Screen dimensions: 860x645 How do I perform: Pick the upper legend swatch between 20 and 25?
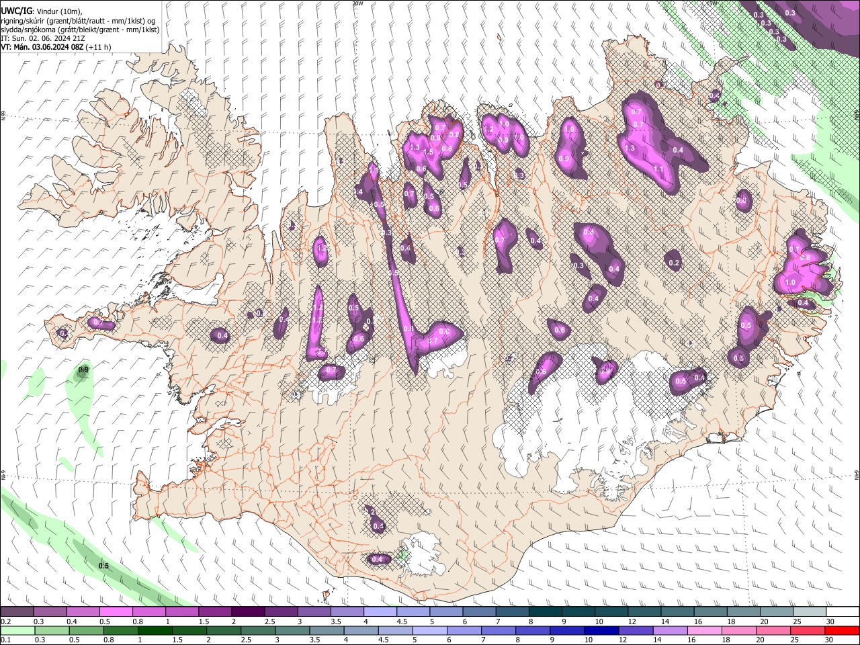click(777, 612)
